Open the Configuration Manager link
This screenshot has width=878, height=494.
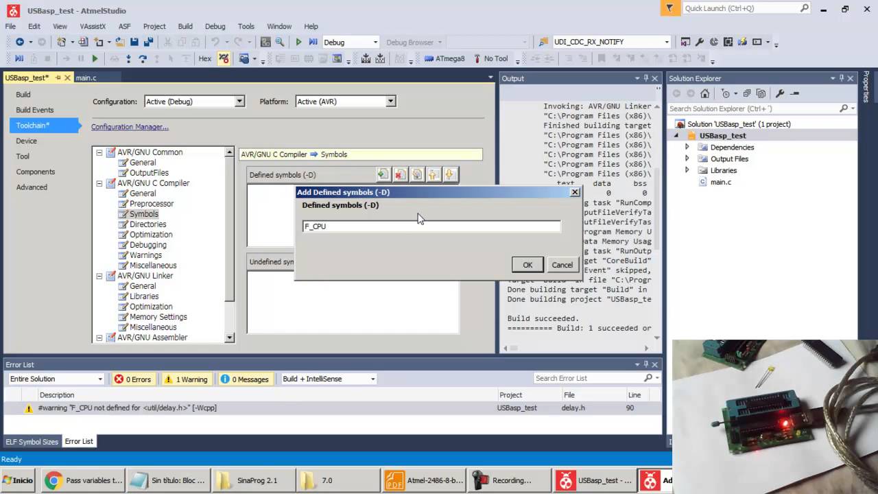click(130, 127)
